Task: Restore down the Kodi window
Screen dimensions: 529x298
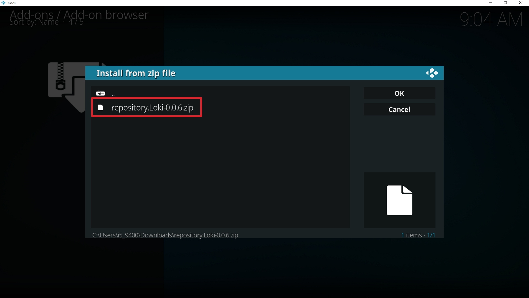Action: 506,3
